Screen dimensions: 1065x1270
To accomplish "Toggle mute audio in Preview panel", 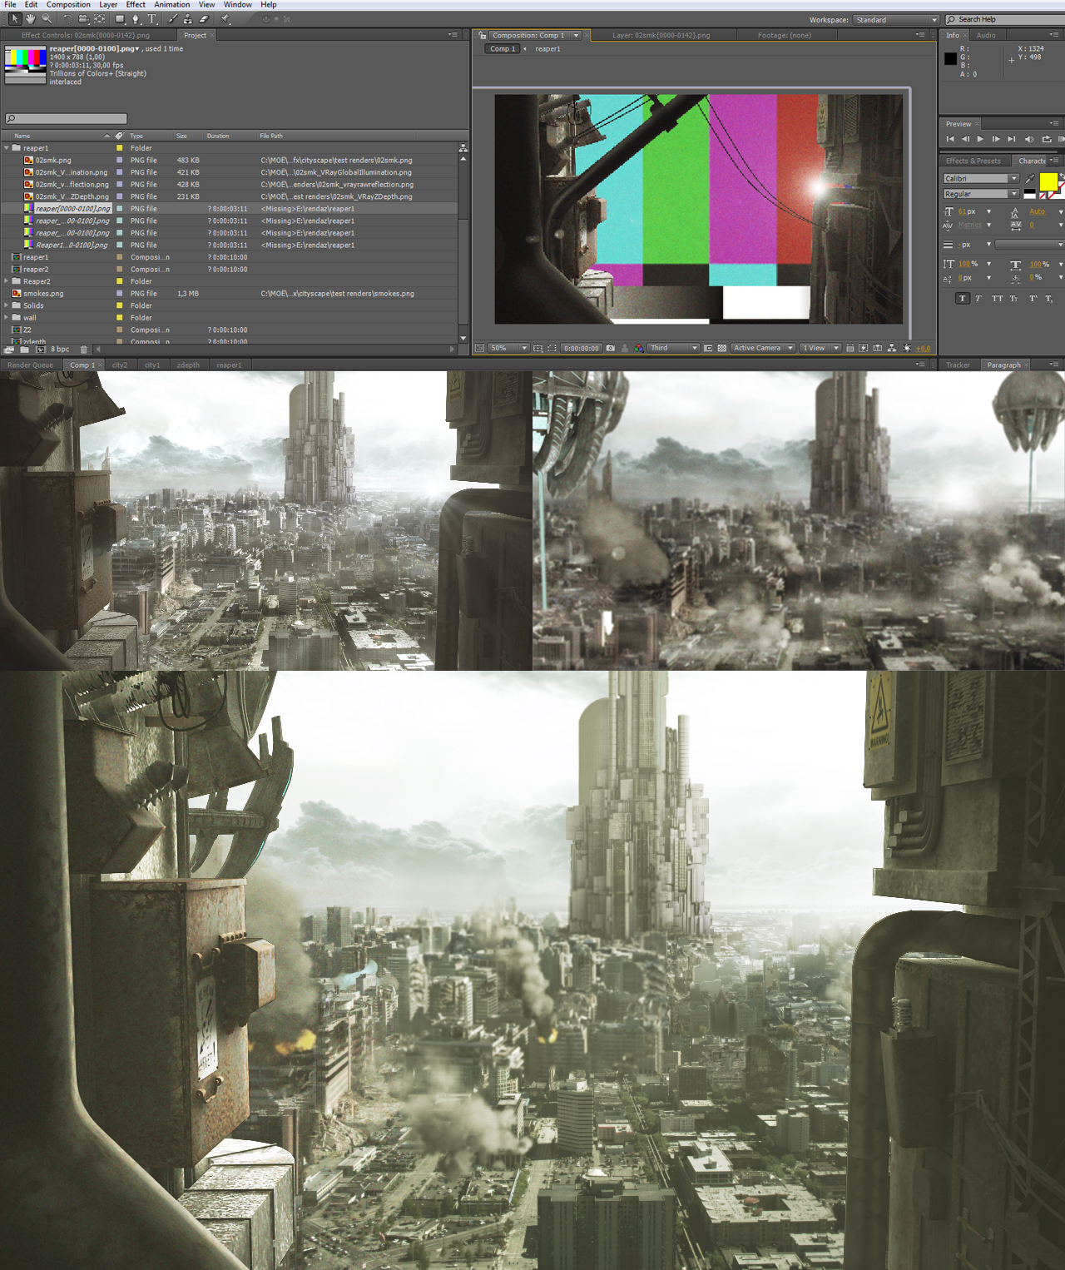I will click(x=1029, y=139).
